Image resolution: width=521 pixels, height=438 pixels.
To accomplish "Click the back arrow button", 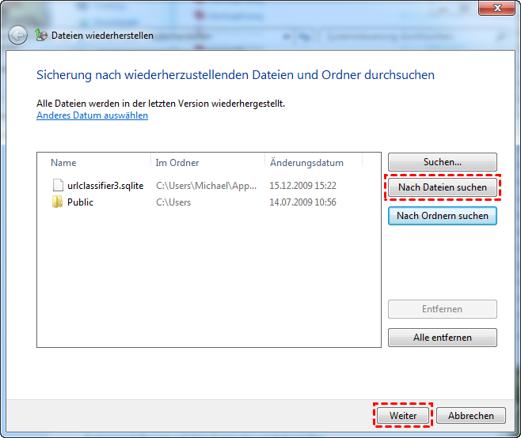I will tap(17, 35).
